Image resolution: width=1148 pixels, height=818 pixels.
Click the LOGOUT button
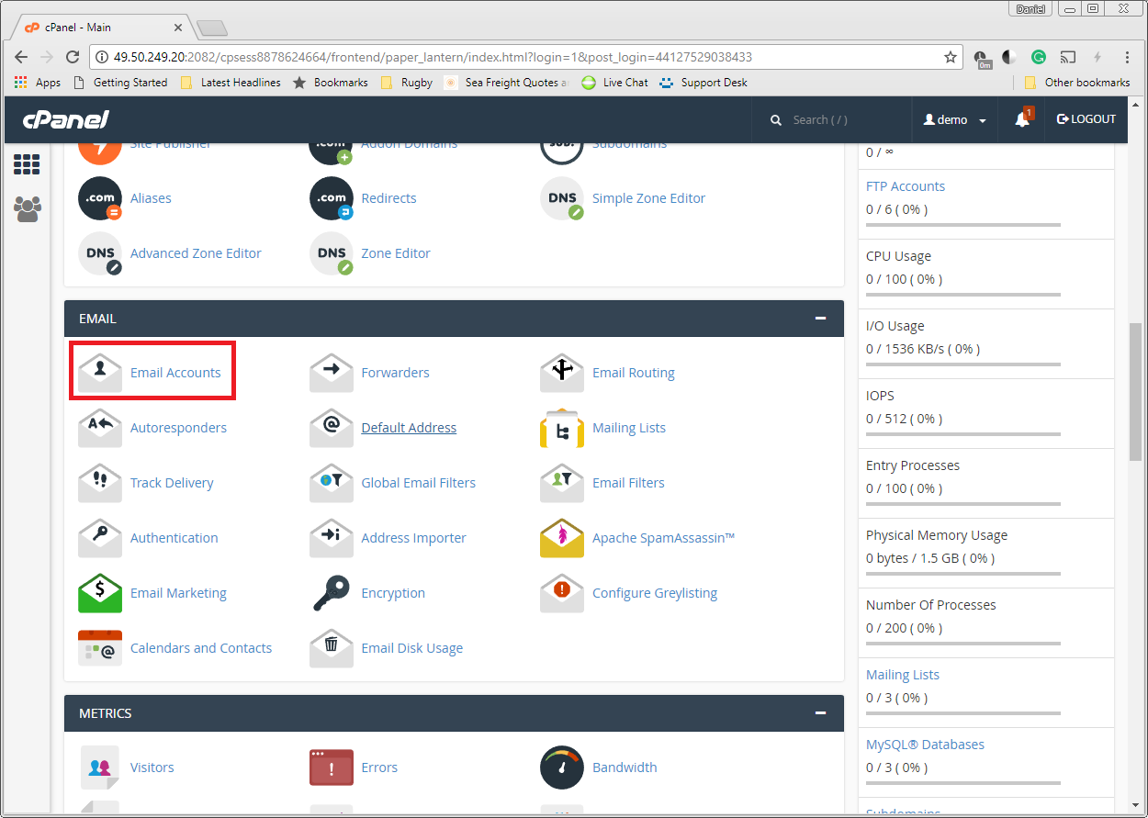[1086, 119]
